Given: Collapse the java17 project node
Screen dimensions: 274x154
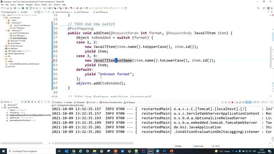Looking at the screenshot, I should pyautogui.click(x=2, y=15).
